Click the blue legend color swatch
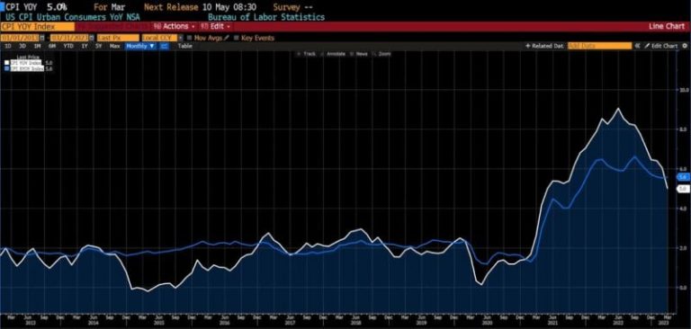The image size is (691, 329). 6,68
